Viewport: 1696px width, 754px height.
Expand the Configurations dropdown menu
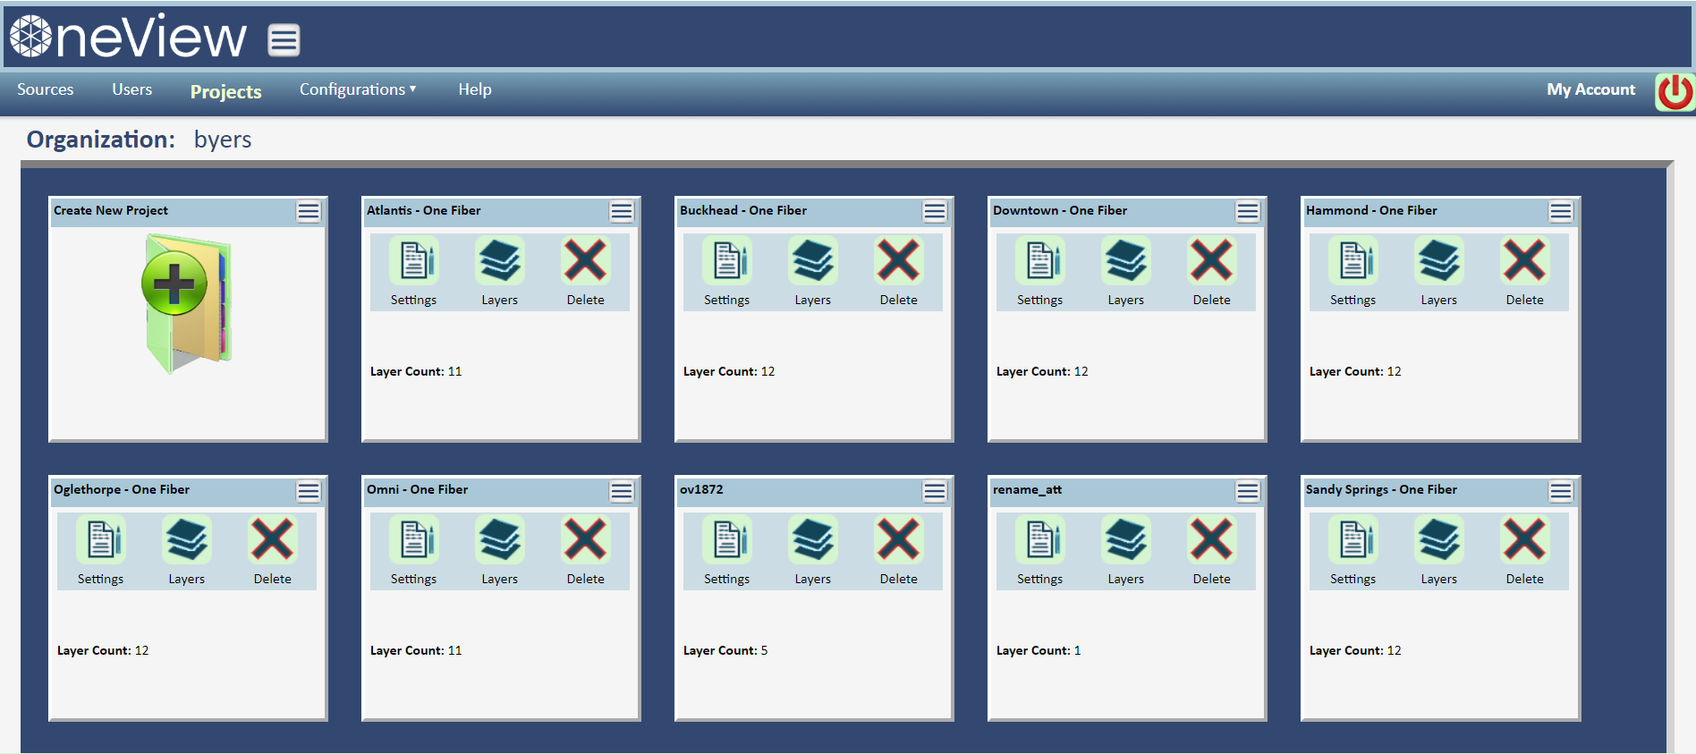tap(358, 89)
